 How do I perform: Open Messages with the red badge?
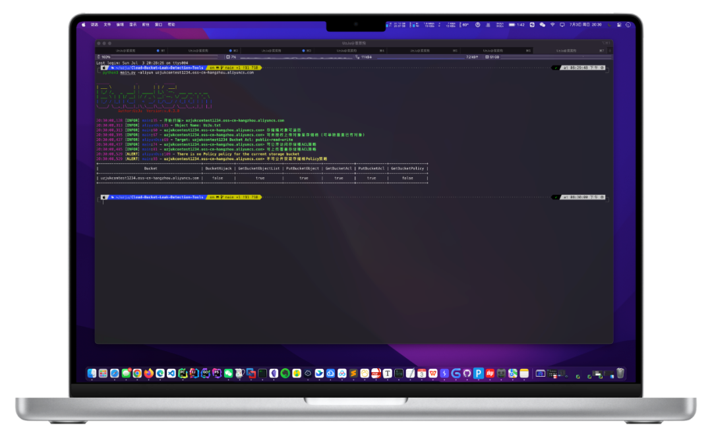click(x=126, y=373)
